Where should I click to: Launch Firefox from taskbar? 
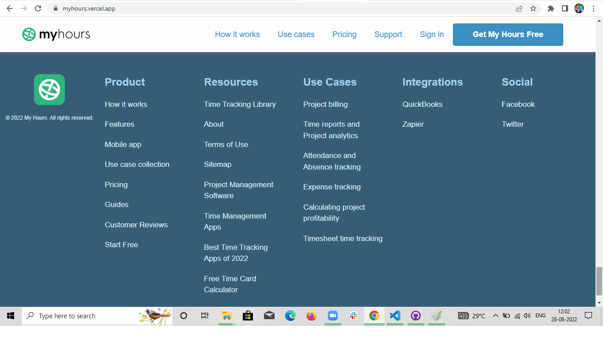tap(311, 316)
